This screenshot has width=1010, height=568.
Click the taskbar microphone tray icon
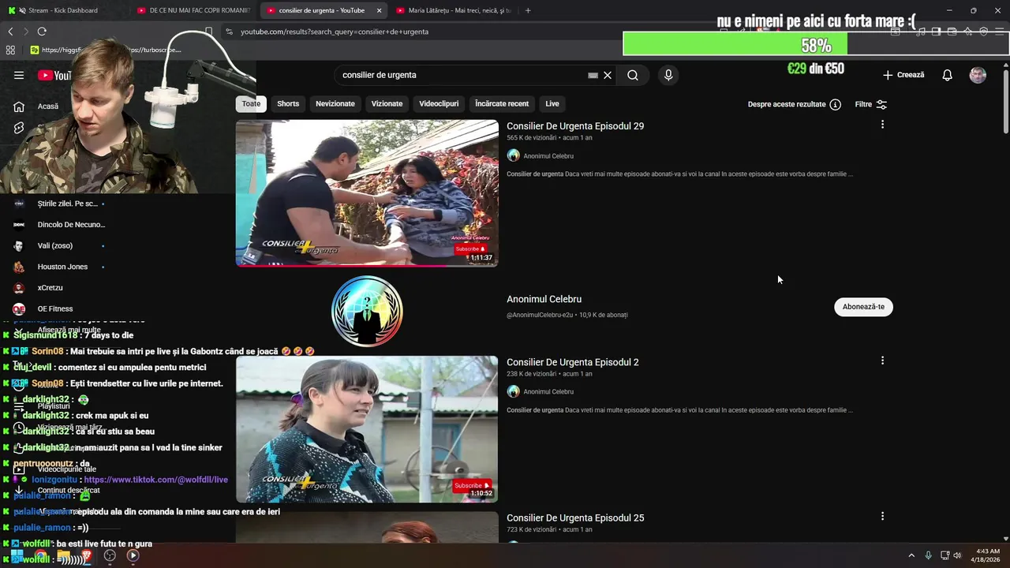[x=928, y=555]
